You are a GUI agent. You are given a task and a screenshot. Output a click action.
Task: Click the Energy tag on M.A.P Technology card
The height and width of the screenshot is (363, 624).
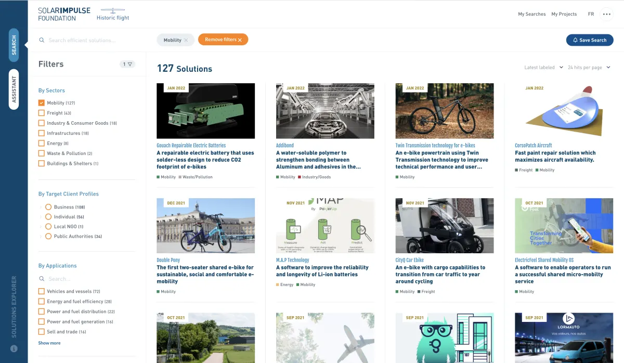285,284
